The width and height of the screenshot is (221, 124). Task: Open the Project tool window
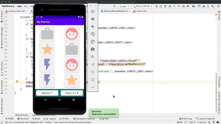pos(2,17)
